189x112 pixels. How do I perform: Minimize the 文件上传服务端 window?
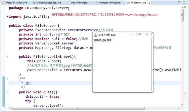click(x=134, y=34)
